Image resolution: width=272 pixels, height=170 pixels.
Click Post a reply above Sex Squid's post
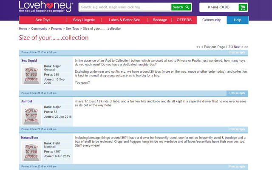237,52
